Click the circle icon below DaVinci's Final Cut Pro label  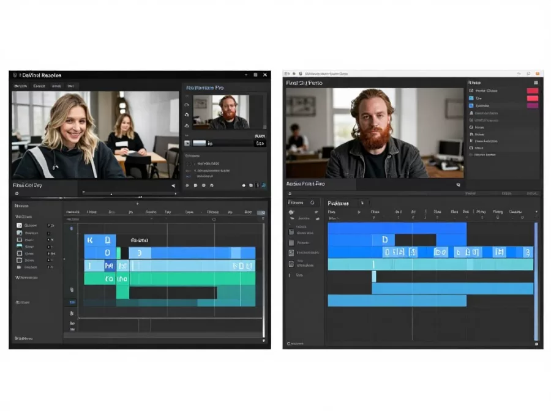tap(17, 193)
